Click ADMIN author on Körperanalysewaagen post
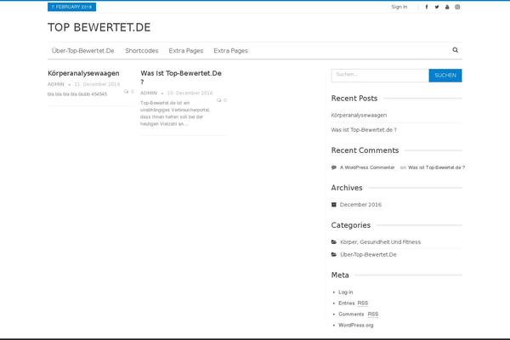The image size is (510, 340). (x=56, y=84)
